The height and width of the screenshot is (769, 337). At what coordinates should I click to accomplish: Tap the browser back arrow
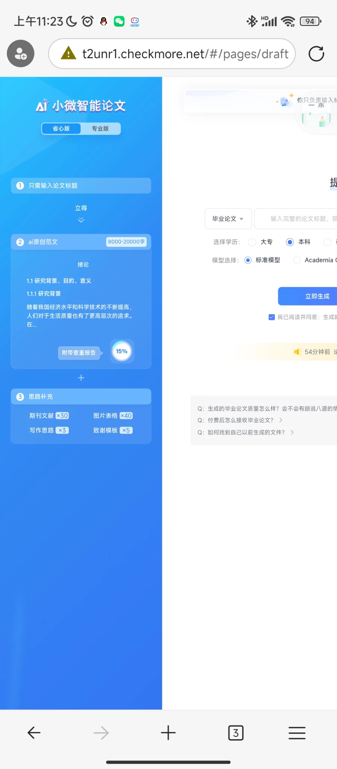[34, 733]
